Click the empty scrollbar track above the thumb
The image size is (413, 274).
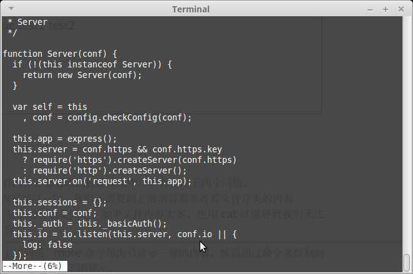pos(407,134)
